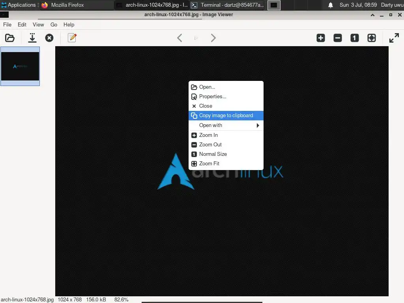Choose Zoom Fit in the context menu
The width and height of the screenshot is (404, 303).
(226, 164)
